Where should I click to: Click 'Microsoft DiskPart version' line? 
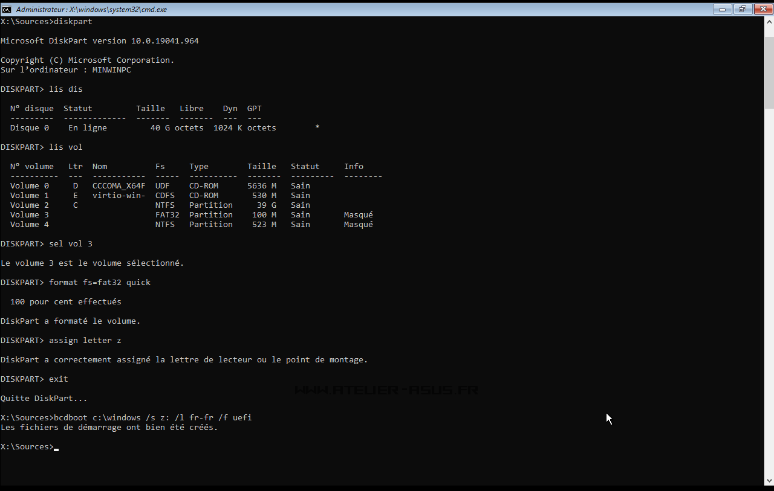[x=100, y=41]
